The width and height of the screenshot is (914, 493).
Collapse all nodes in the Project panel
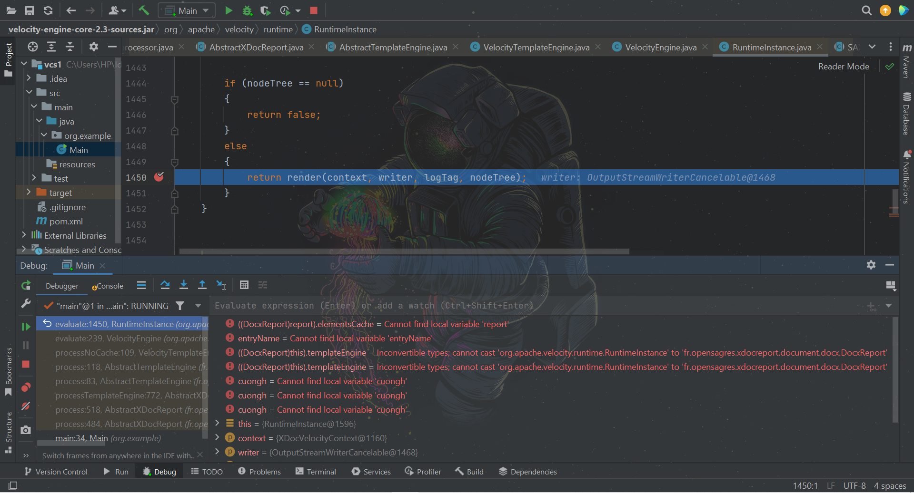(70, 47)
